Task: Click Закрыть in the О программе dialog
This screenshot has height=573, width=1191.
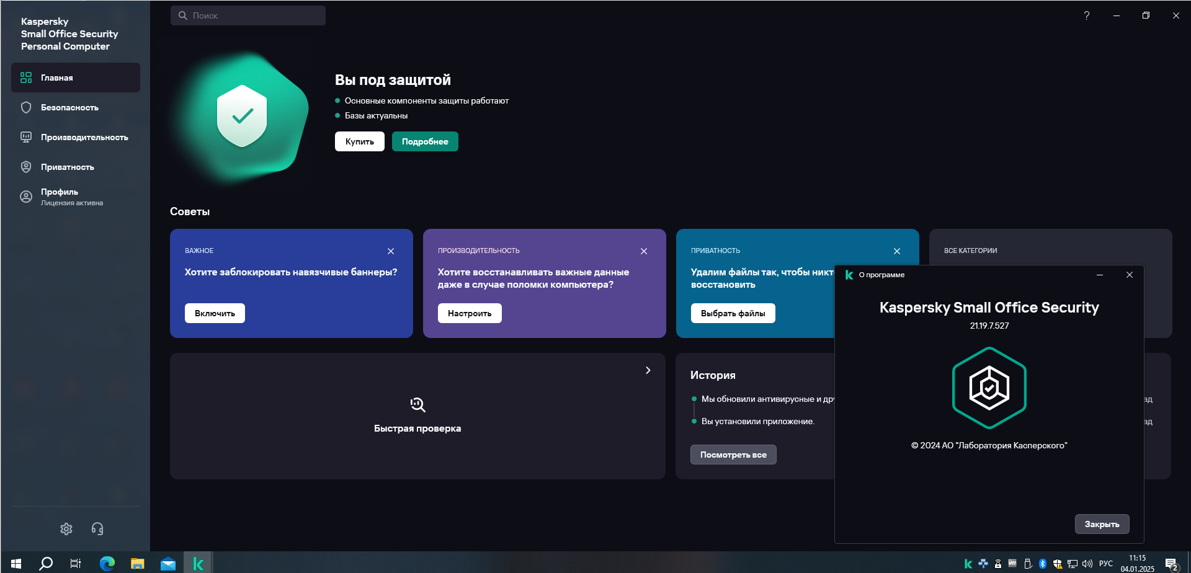Action: (x=1102, y=524)
